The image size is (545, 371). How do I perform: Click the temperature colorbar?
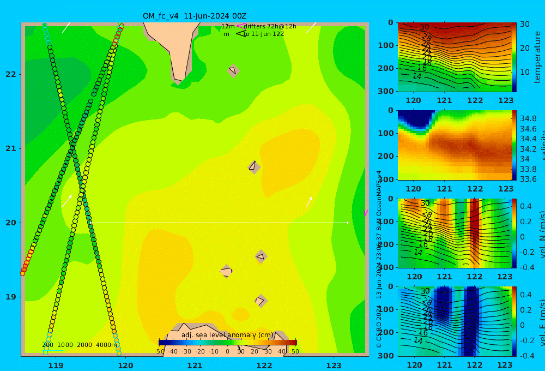click(514, 57)
